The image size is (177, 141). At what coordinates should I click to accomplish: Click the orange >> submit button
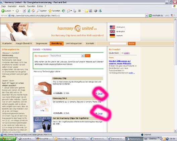coord(87,56)
